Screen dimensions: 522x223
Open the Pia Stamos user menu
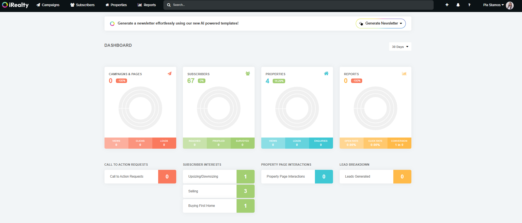click(493, 5)
